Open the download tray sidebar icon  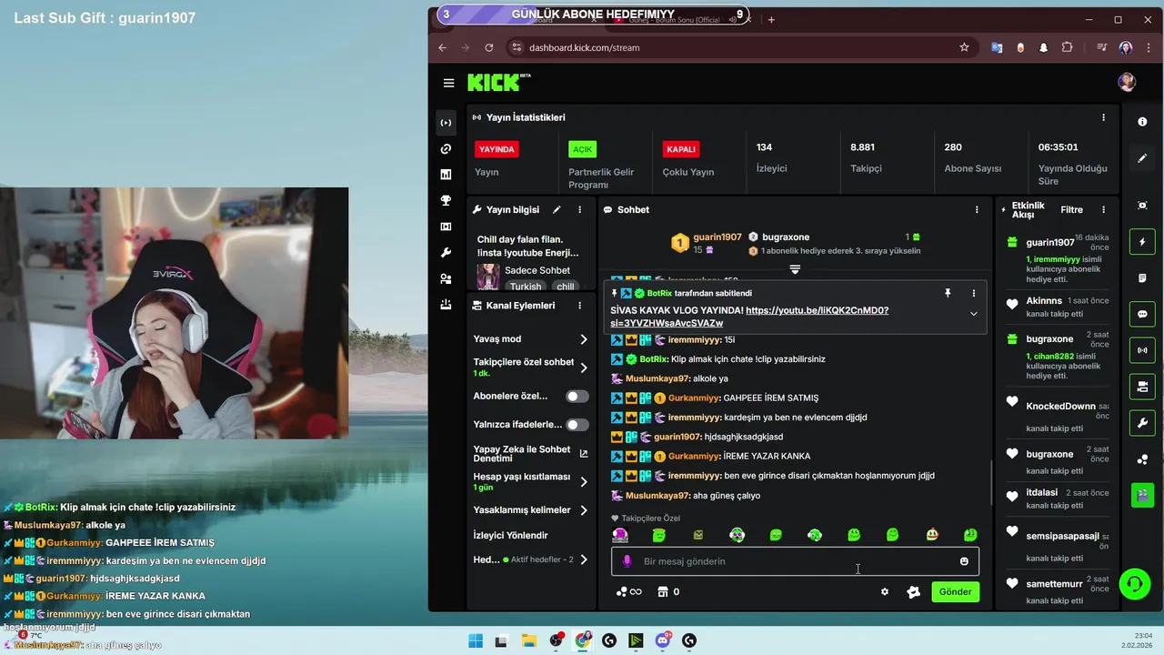(x=446, y=305)
